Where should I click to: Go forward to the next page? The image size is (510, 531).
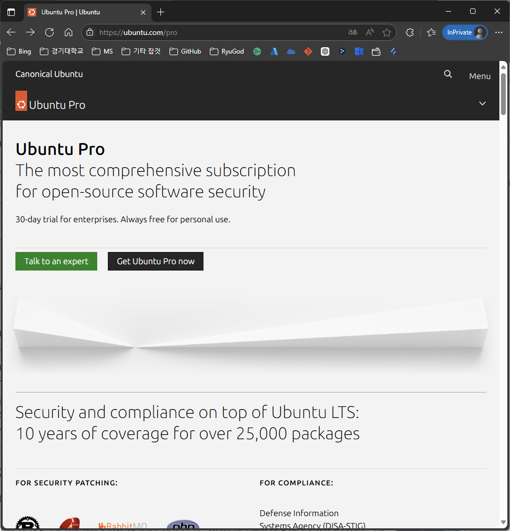point(30,32)
